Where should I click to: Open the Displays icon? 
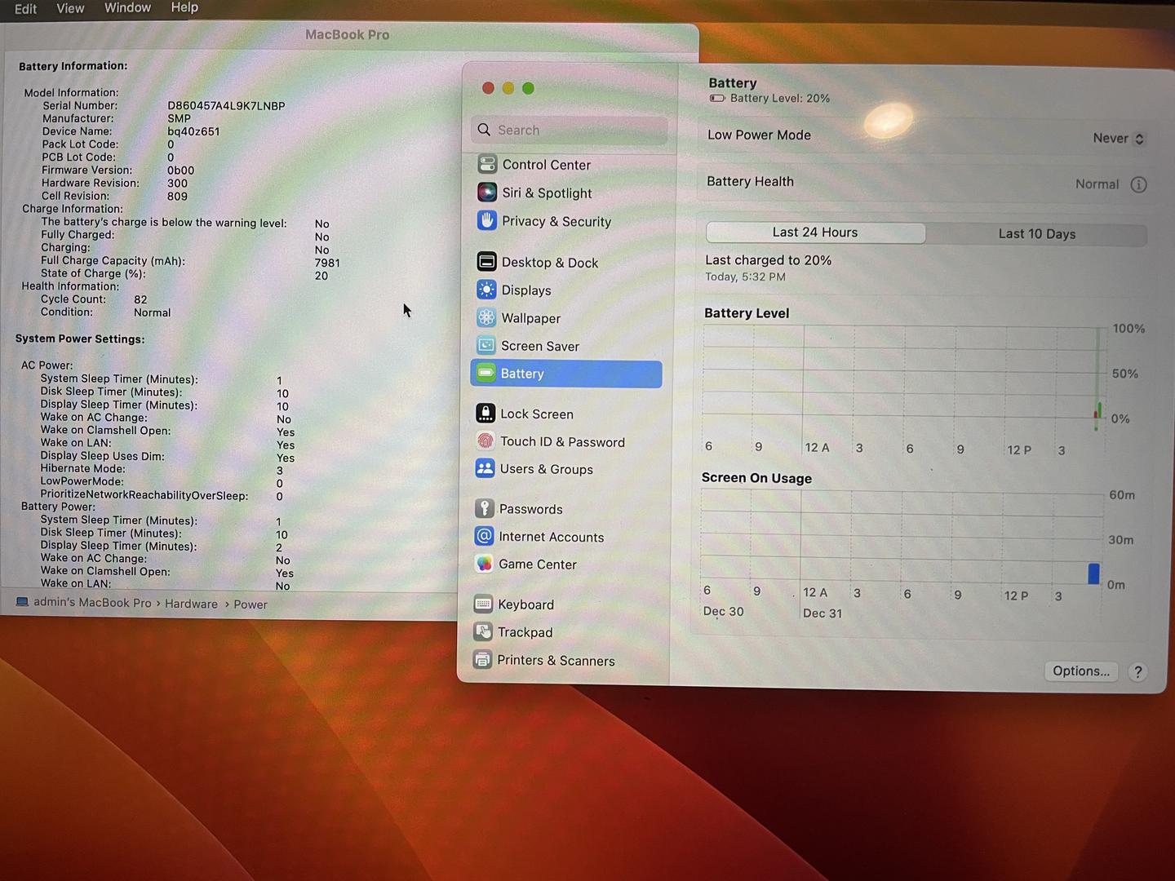tap(486, 290)
